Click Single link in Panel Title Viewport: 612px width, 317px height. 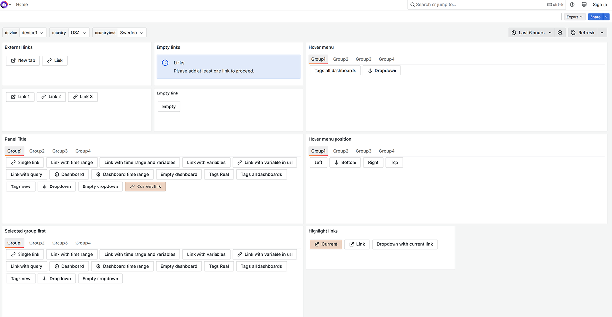[x=25, y=163]
